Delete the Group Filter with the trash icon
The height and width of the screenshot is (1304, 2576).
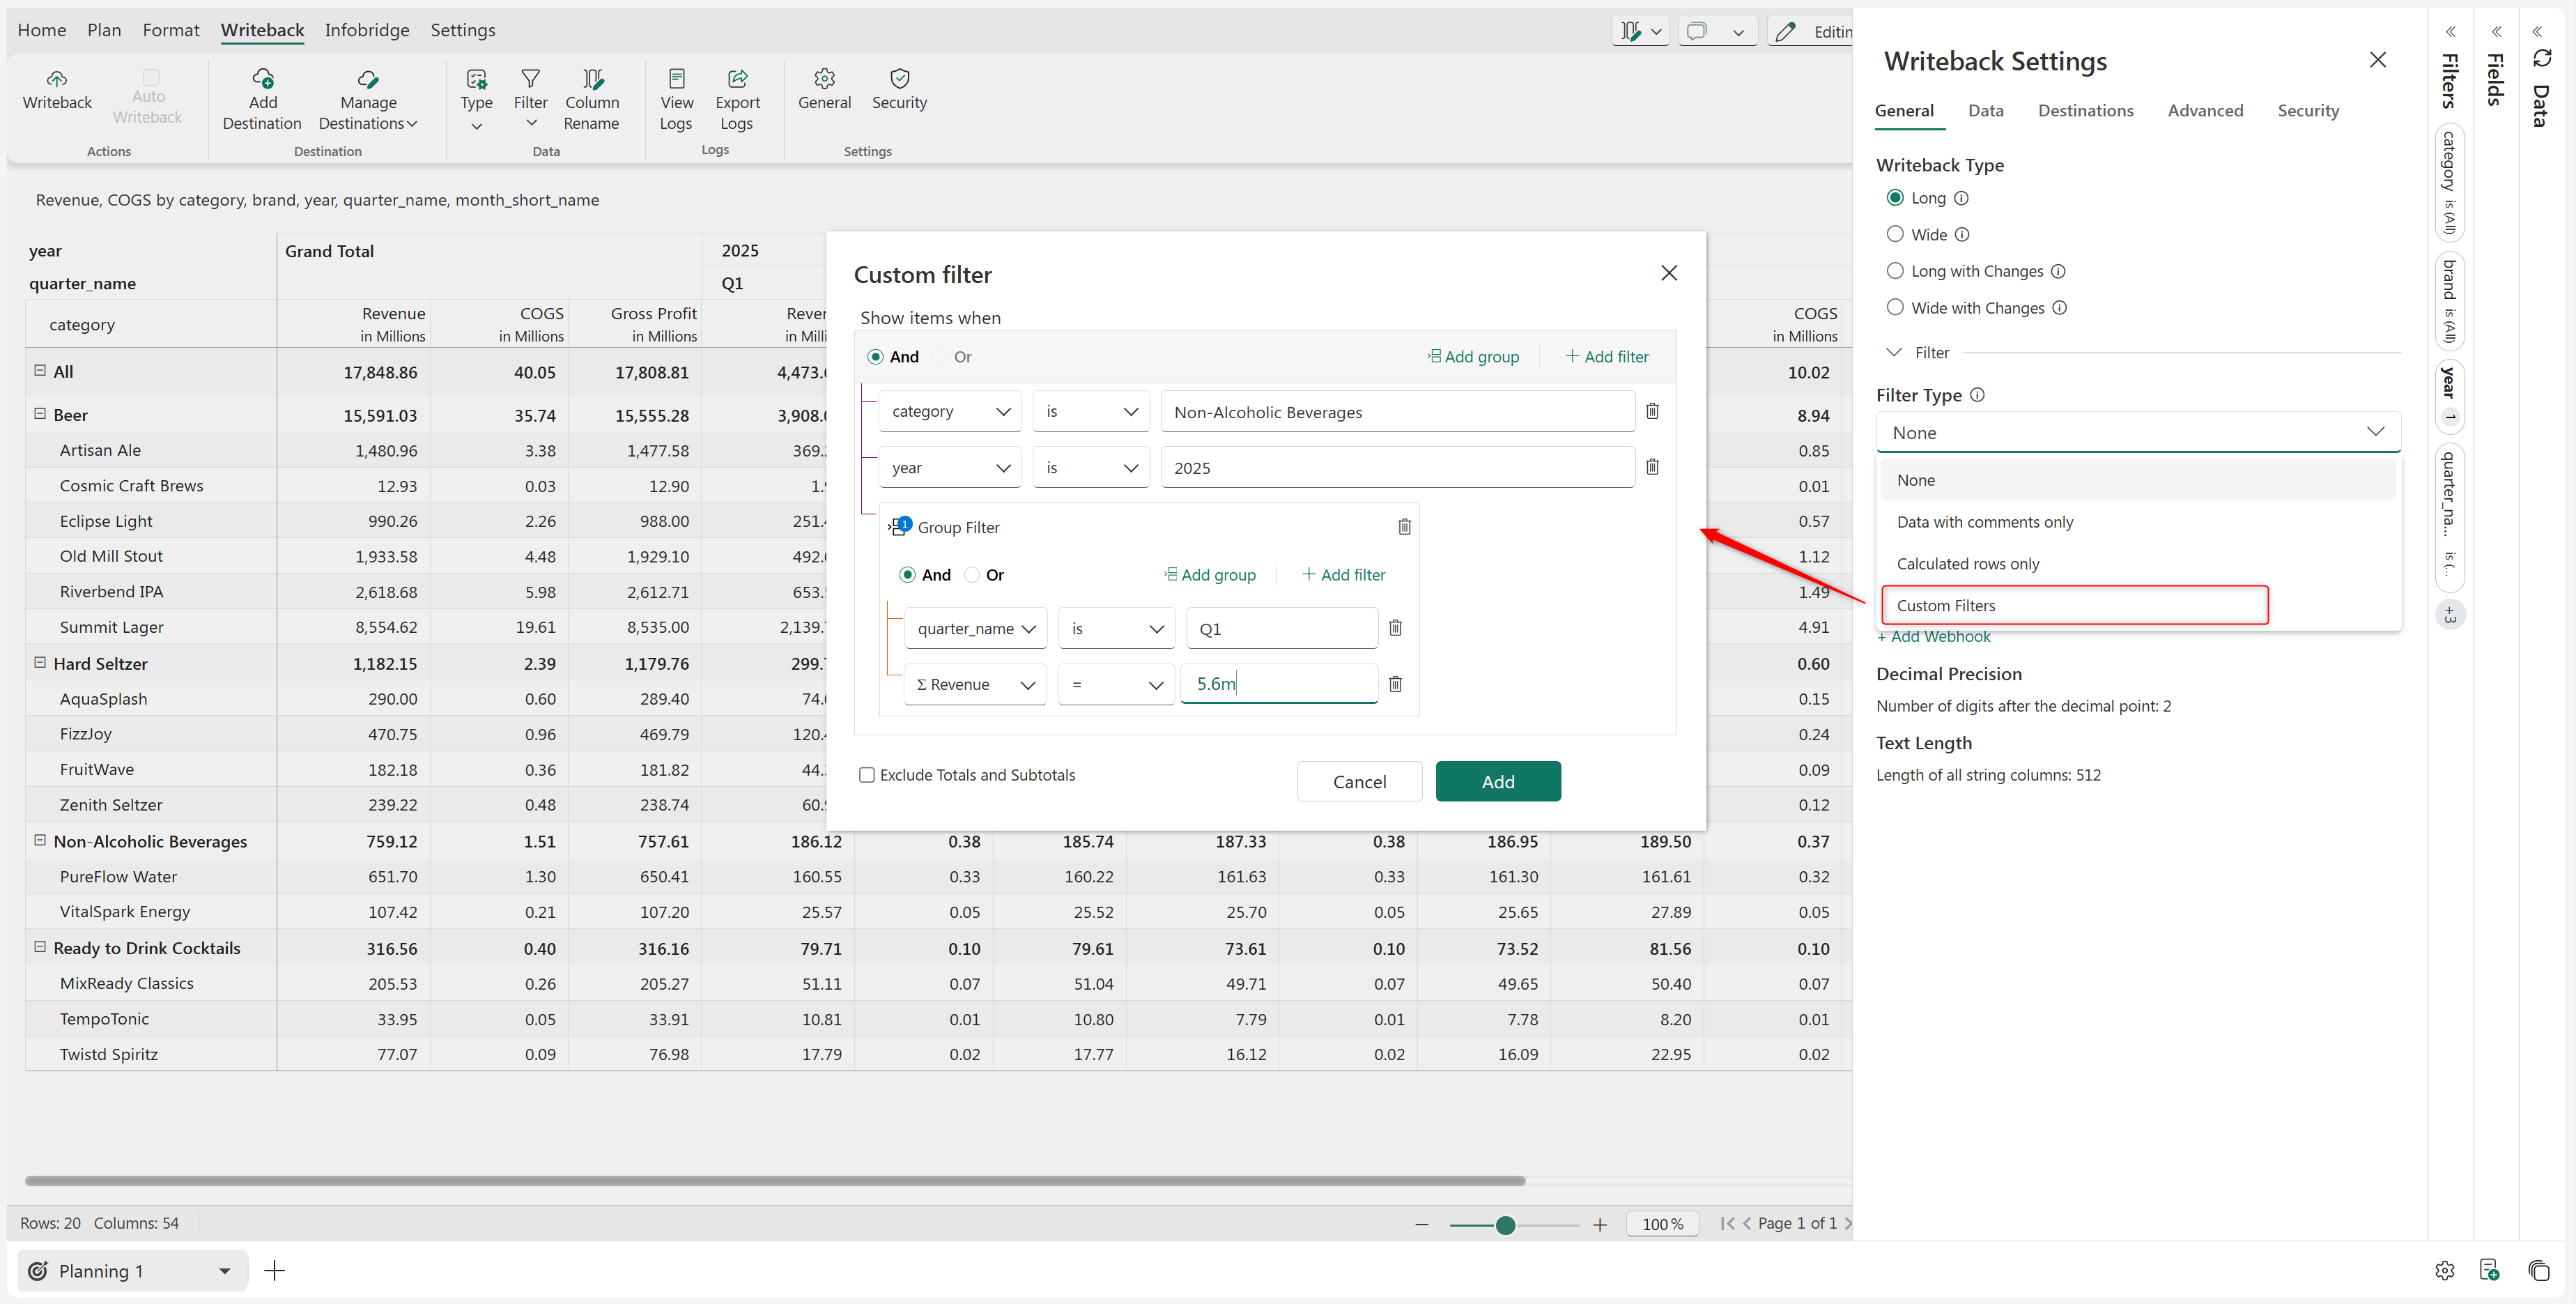point(1404,527)
